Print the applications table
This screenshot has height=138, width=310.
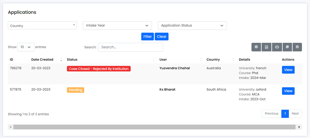[x=277, y=47]
